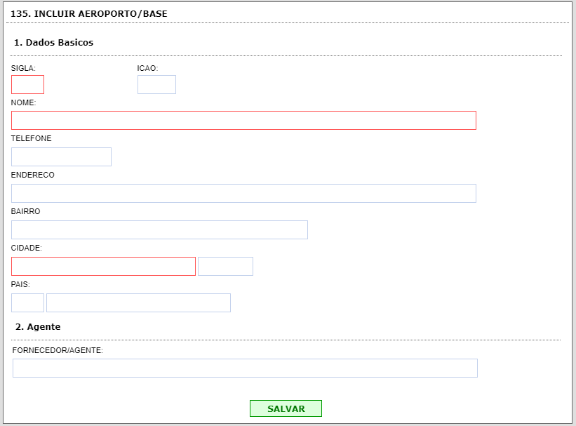Click the 'FORNECEDOR/AGENTE:' label text
The width and height of the screenshot is (576, 426).
tap(58, 350)
